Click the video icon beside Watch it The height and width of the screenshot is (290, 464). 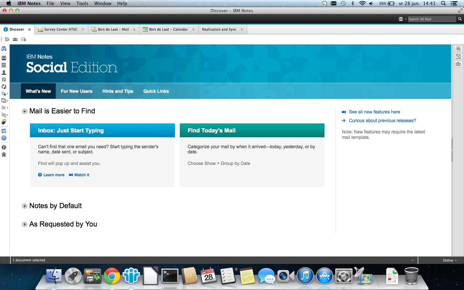tap(71, 175)
